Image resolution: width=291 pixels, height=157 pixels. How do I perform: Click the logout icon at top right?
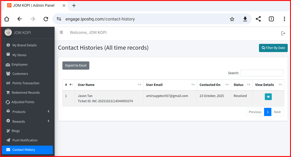point(283,33)
